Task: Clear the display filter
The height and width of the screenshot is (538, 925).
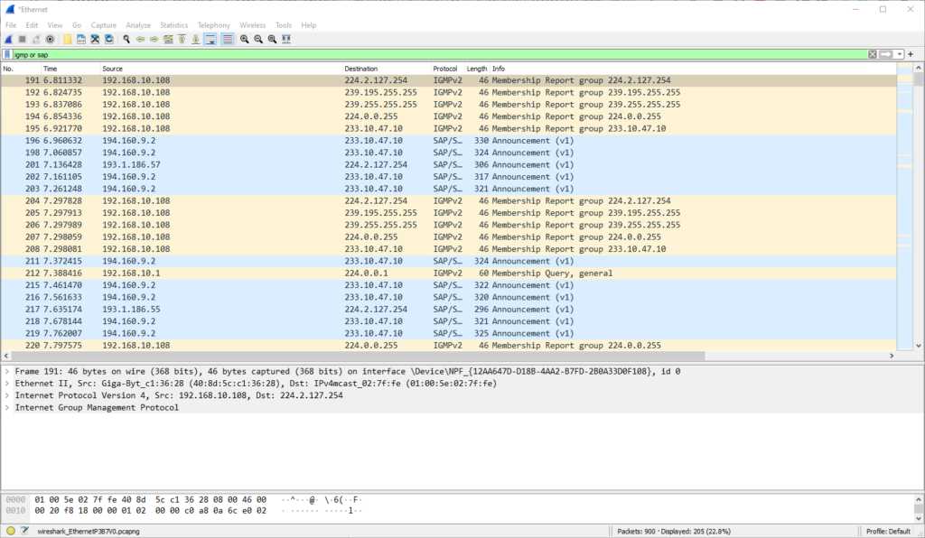Action: [873, 54]
